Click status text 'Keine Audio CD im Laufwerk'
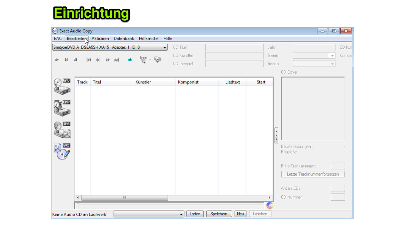This screenshot has width=401, height=225. pyautogui.click(x=79, y=214)
